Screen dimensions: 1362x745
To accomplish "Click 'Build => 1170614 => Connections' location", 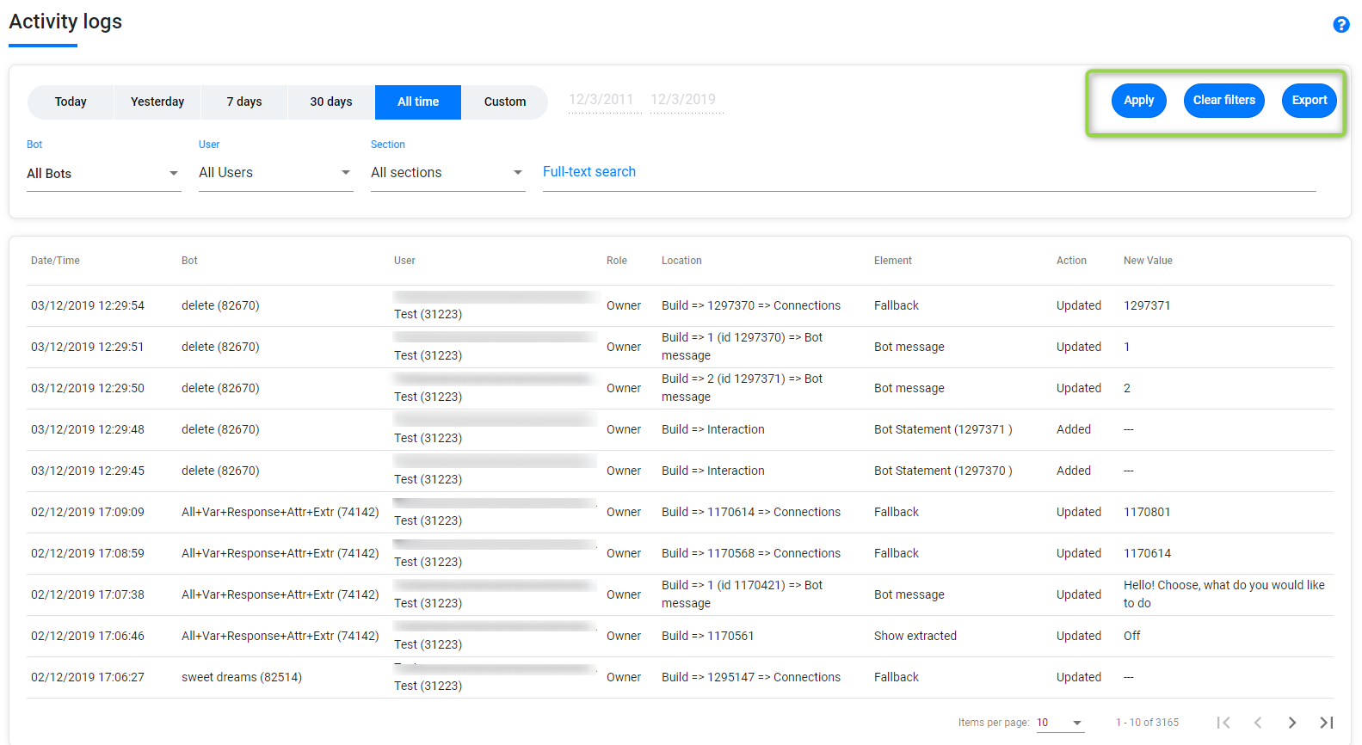I will pos(751,512).
